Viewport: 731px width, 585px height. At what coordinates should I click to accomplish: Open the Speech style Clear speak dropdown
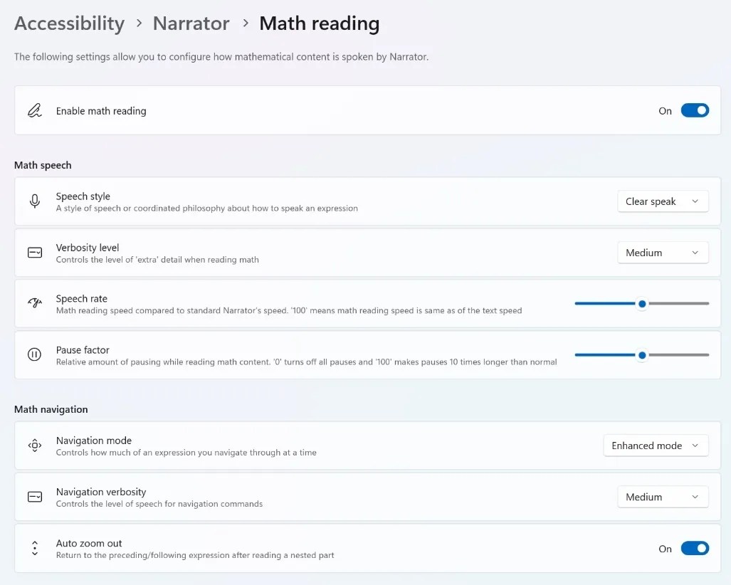coord(663,201)
